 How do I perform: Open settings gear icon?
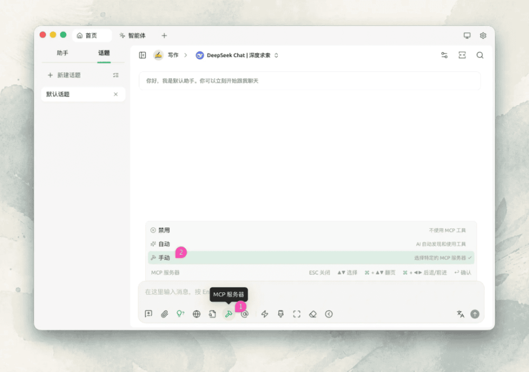483,35
